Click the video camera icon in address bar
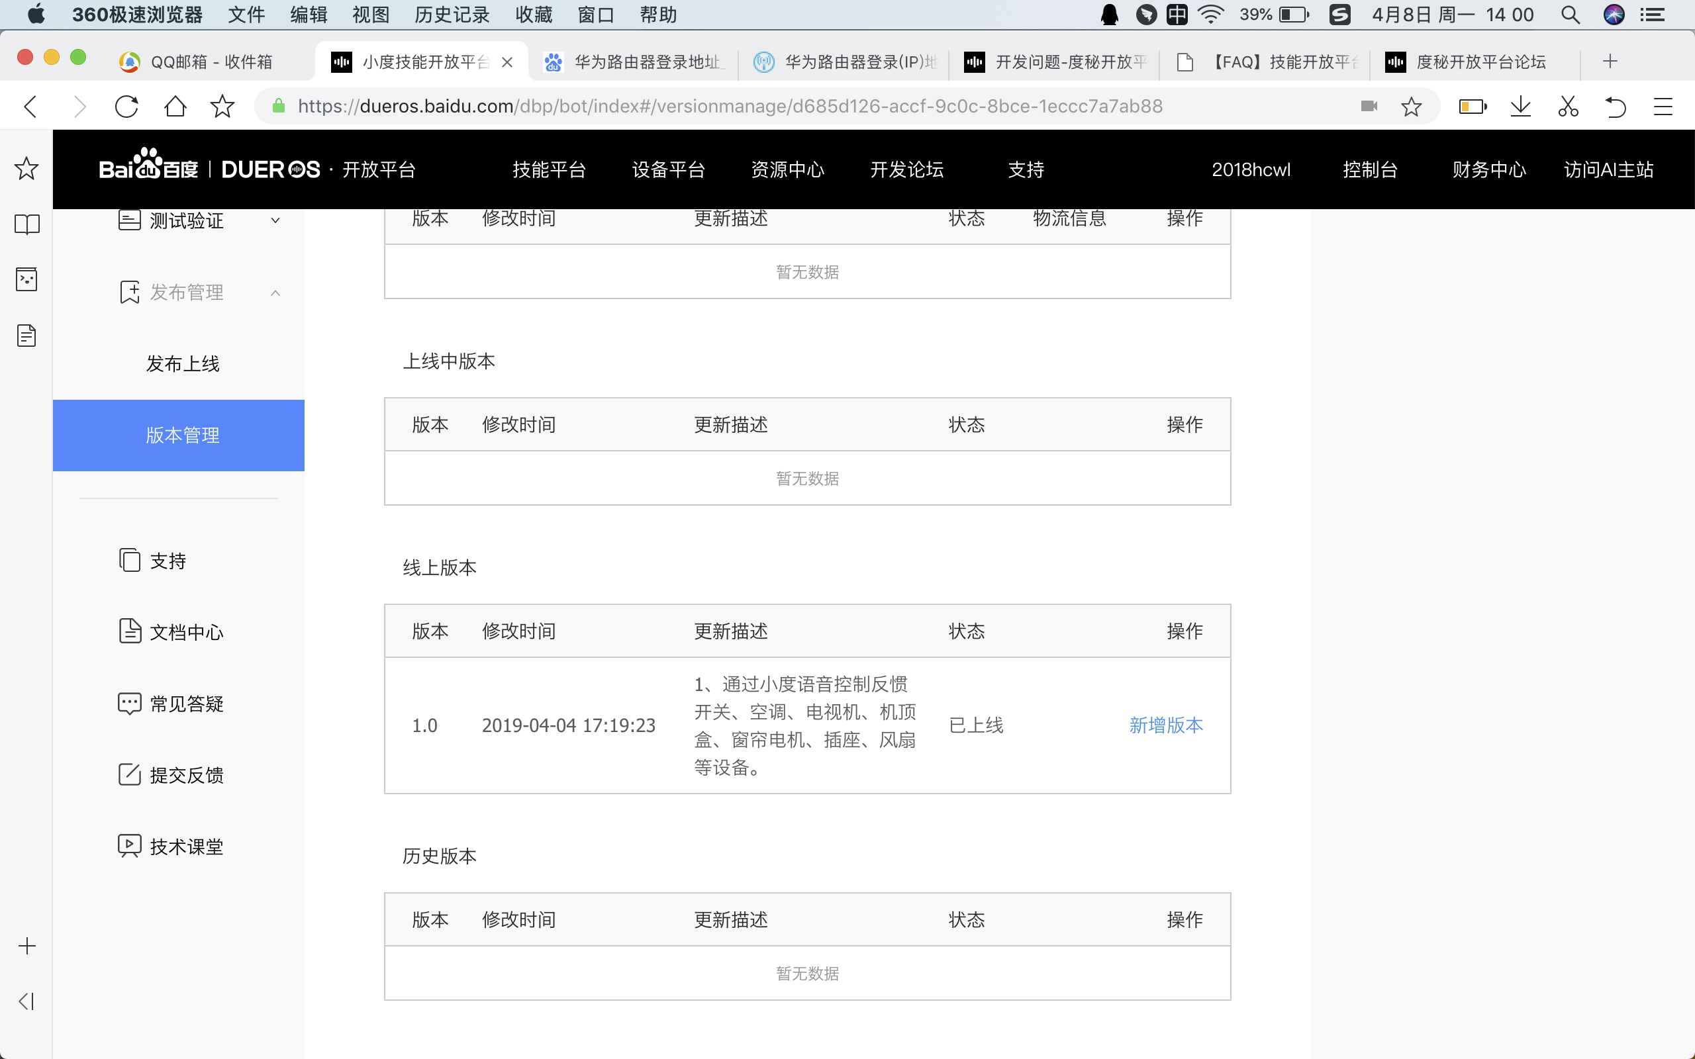 (1369, 106)
